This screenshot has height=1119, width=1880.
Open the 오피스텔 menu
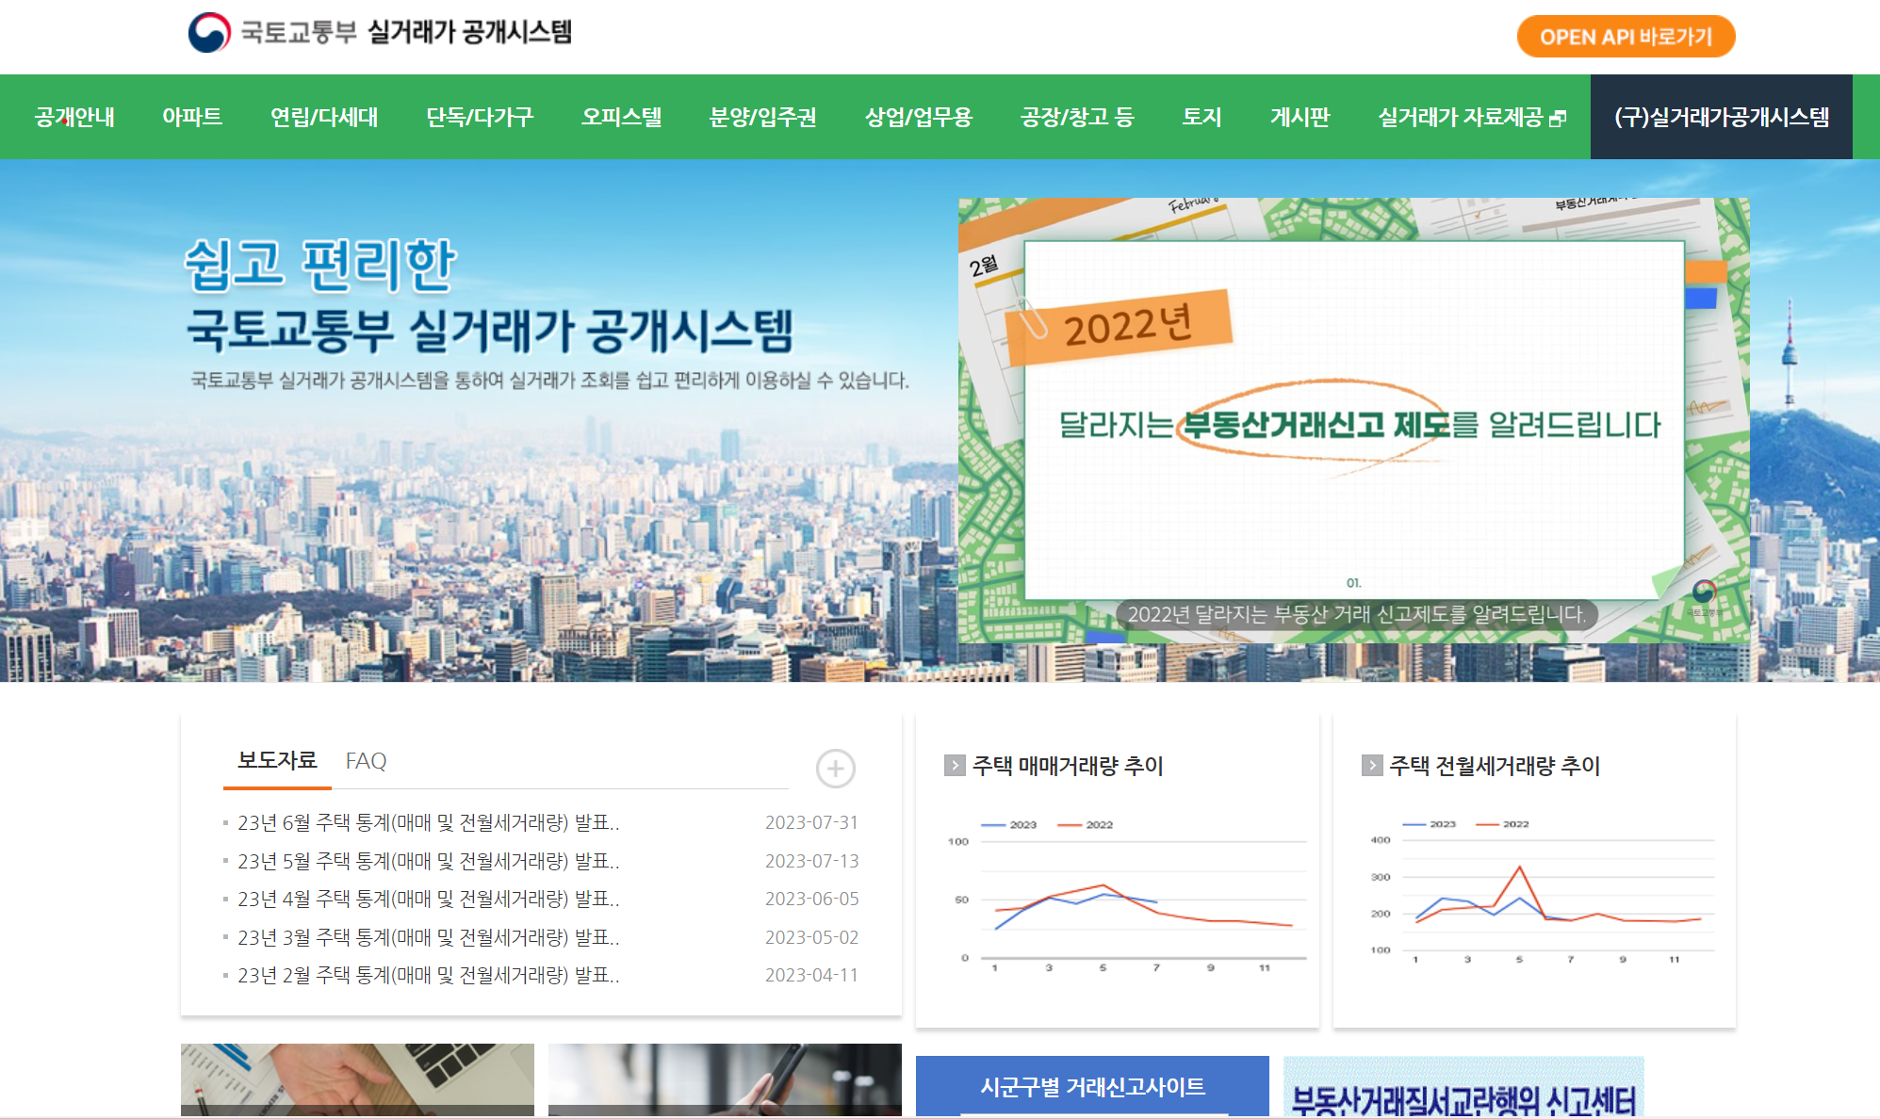[621, 117]
